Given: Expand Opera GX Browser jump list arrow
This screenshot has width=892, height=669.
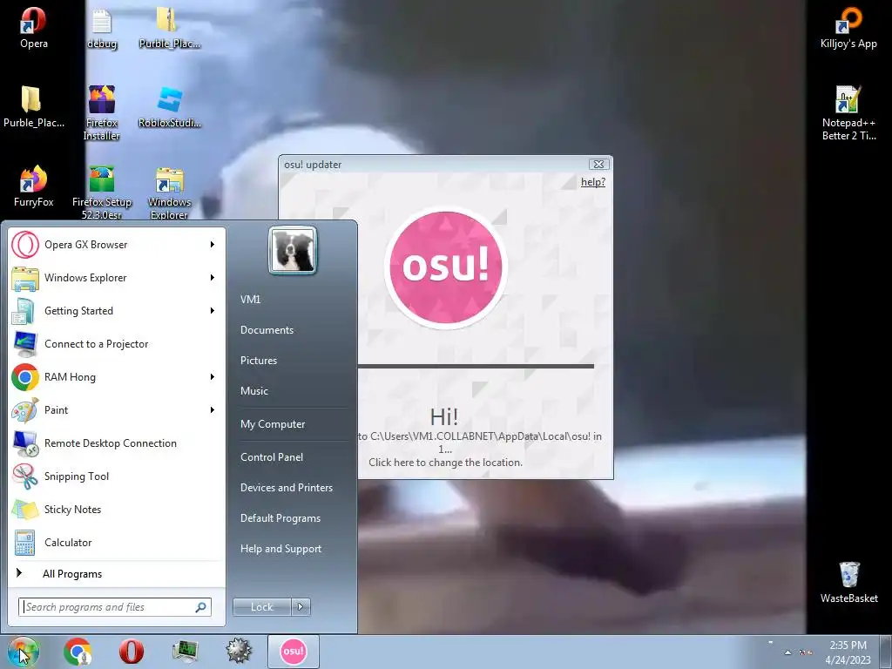Looking at the screenshot, I should (x=213, y=245).
